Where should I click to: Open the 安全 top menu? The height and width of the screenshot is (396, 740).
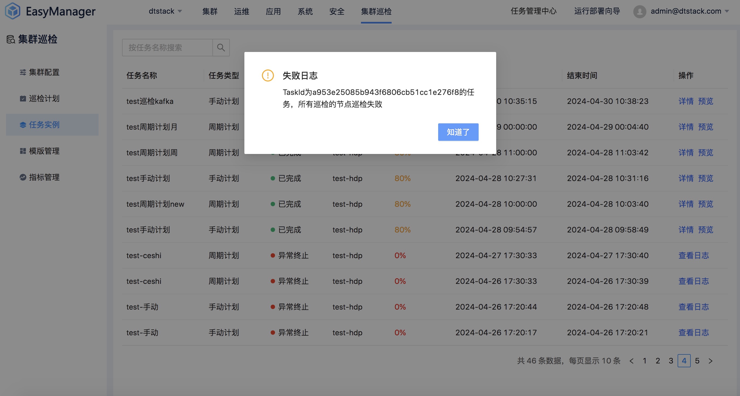337,11
